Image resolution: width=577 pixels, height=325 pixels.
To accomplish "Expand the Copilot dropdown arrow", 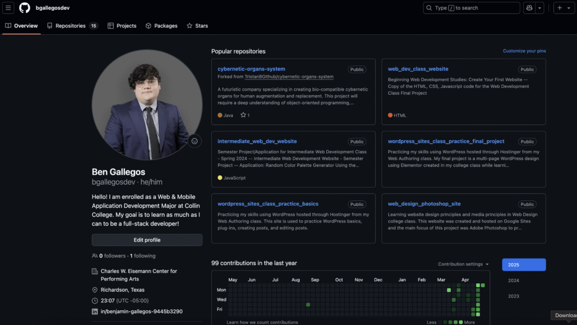I will point(540,8).
